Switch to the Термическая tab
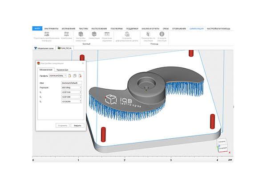The height and width of the screenshot is (186, 267). coord(62,70)
